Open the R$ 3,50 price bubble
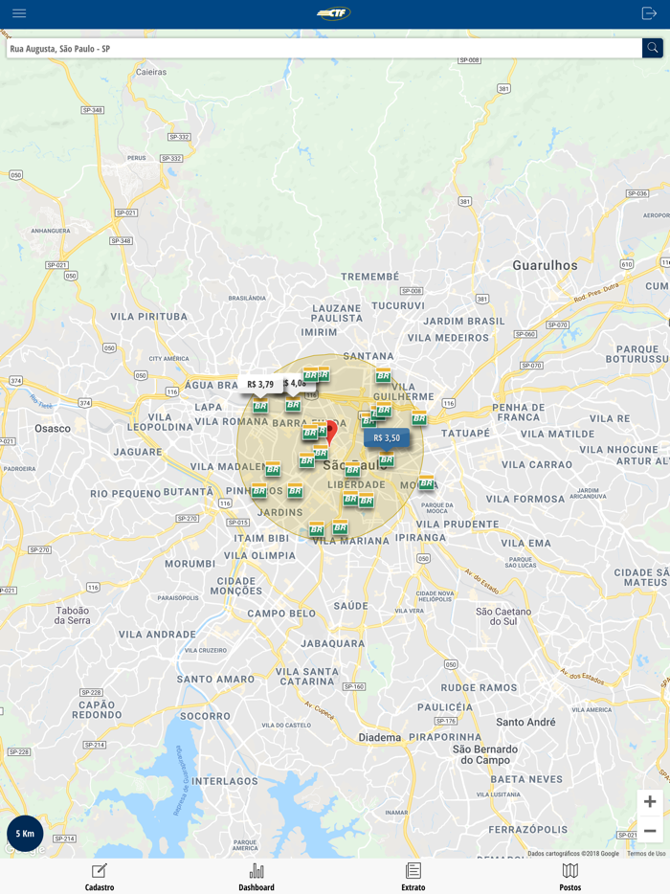670x894 pixels. point(387,437)
